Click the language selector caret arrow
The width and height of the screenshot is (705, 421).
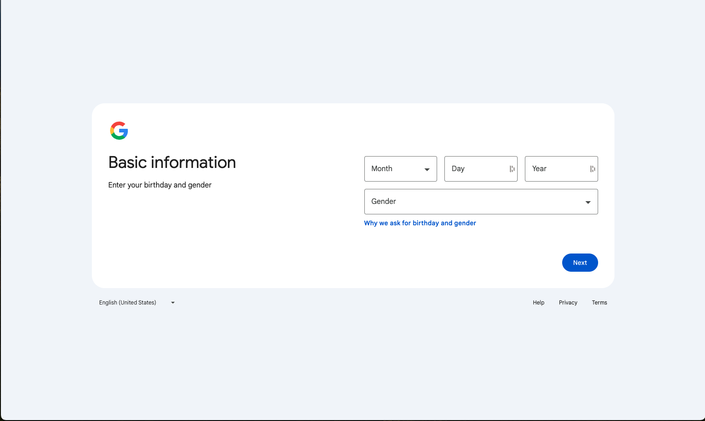click(x=173, y=303)
